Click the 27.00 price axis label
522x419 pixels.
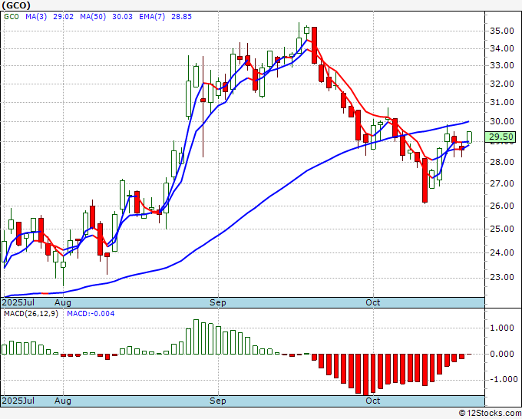tap(502, 183)
